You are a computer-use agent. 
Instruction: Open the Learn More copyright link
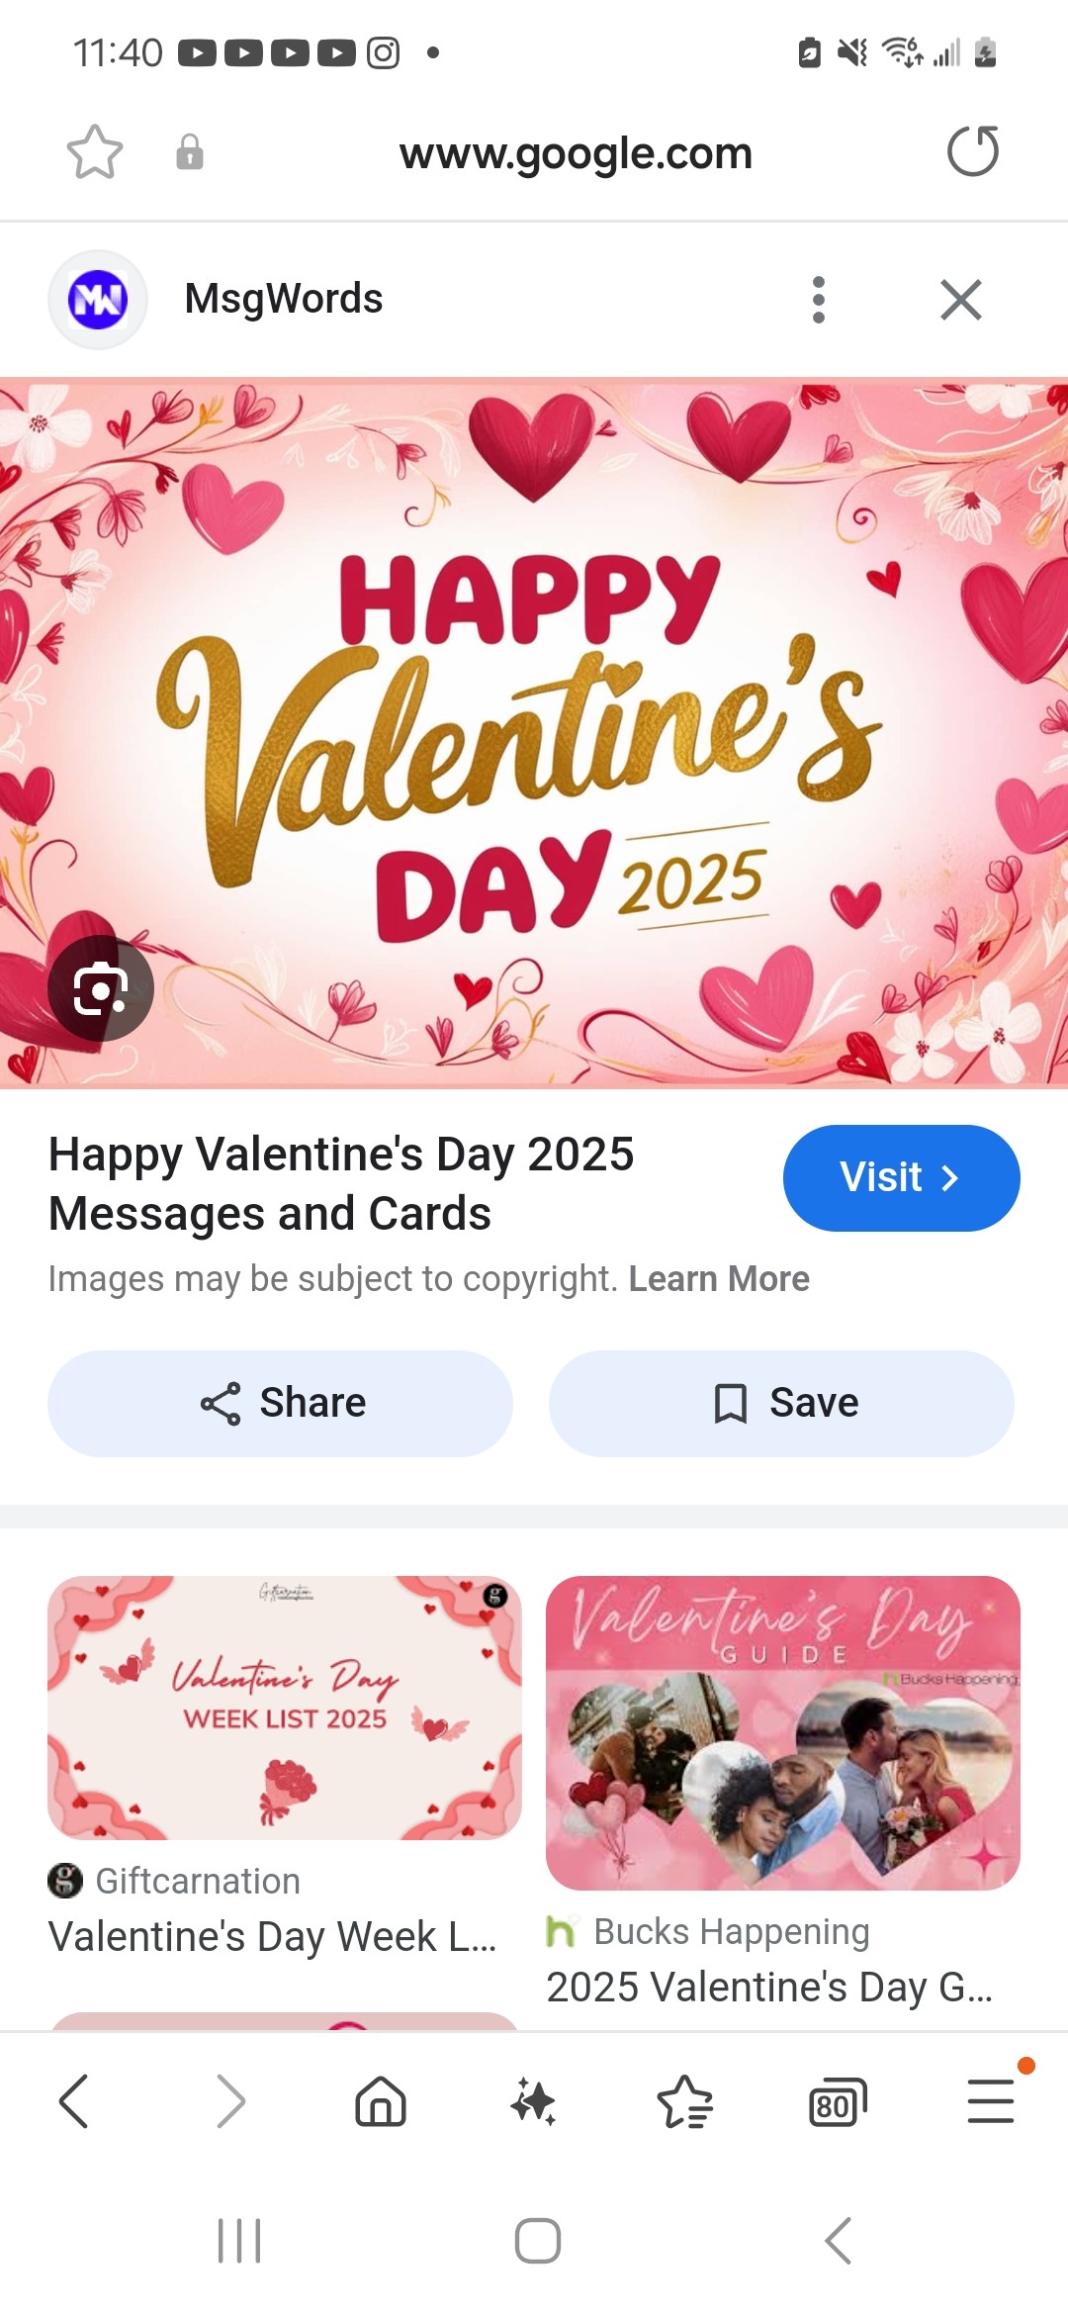pos(719,1278)
